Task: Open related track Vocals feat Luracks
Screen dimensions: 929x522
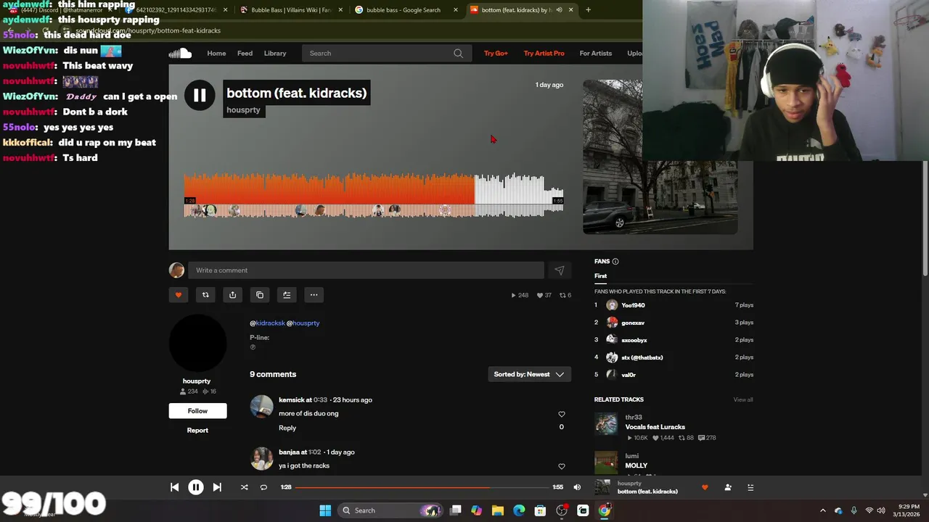Action: (x=655, y=427)
